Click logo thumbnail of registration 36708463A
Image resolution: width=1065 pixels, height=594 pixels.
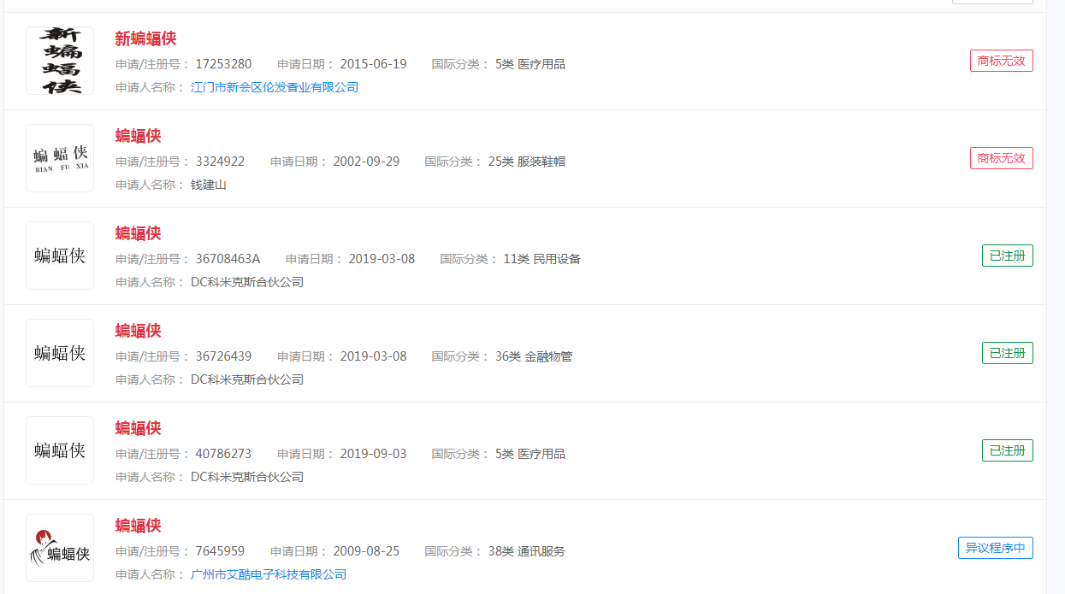[x=60, y=256]
